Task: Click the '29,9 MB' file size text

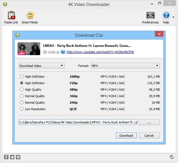Action: click(x=154, y=96)
